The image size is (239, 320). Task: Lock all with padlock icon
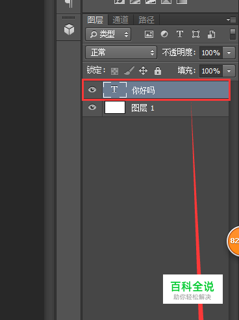click(x=158, y=71)
